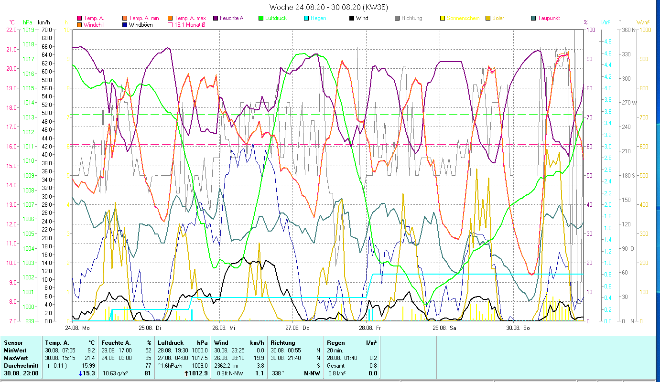
Task: Click the Sensor header in the table
Action: click(x=12, y=343)
